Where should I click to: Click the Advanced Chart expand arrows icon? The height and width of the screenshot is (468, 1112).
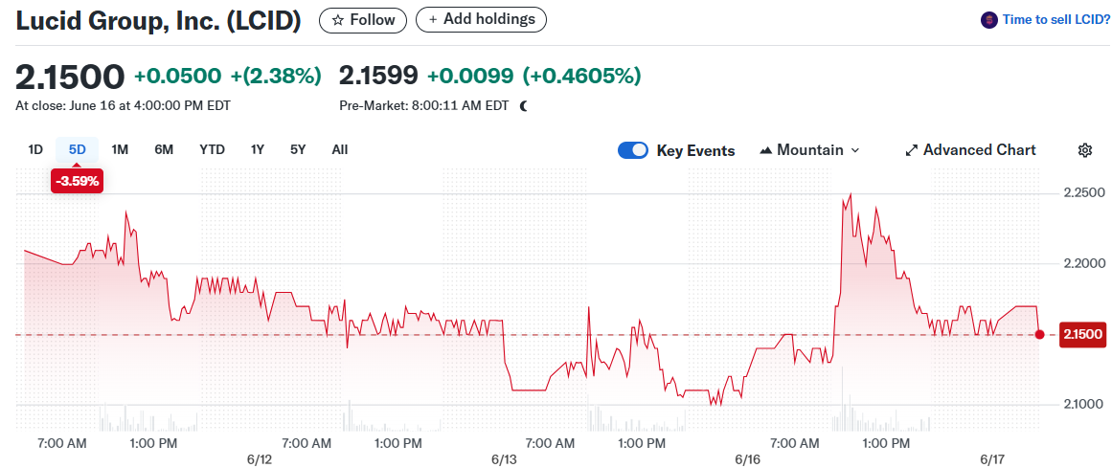click(912, 150)
